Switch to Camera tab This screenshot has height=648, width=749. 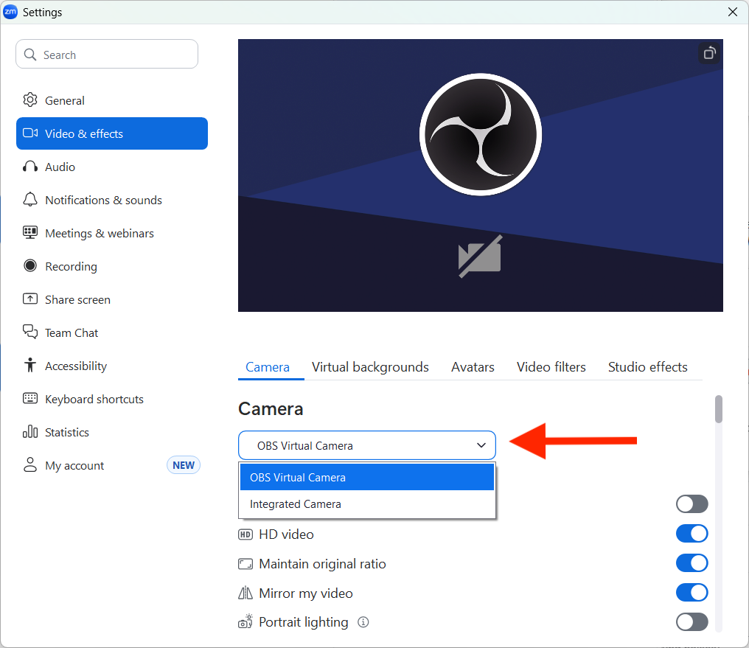click(x=268, y=366)
